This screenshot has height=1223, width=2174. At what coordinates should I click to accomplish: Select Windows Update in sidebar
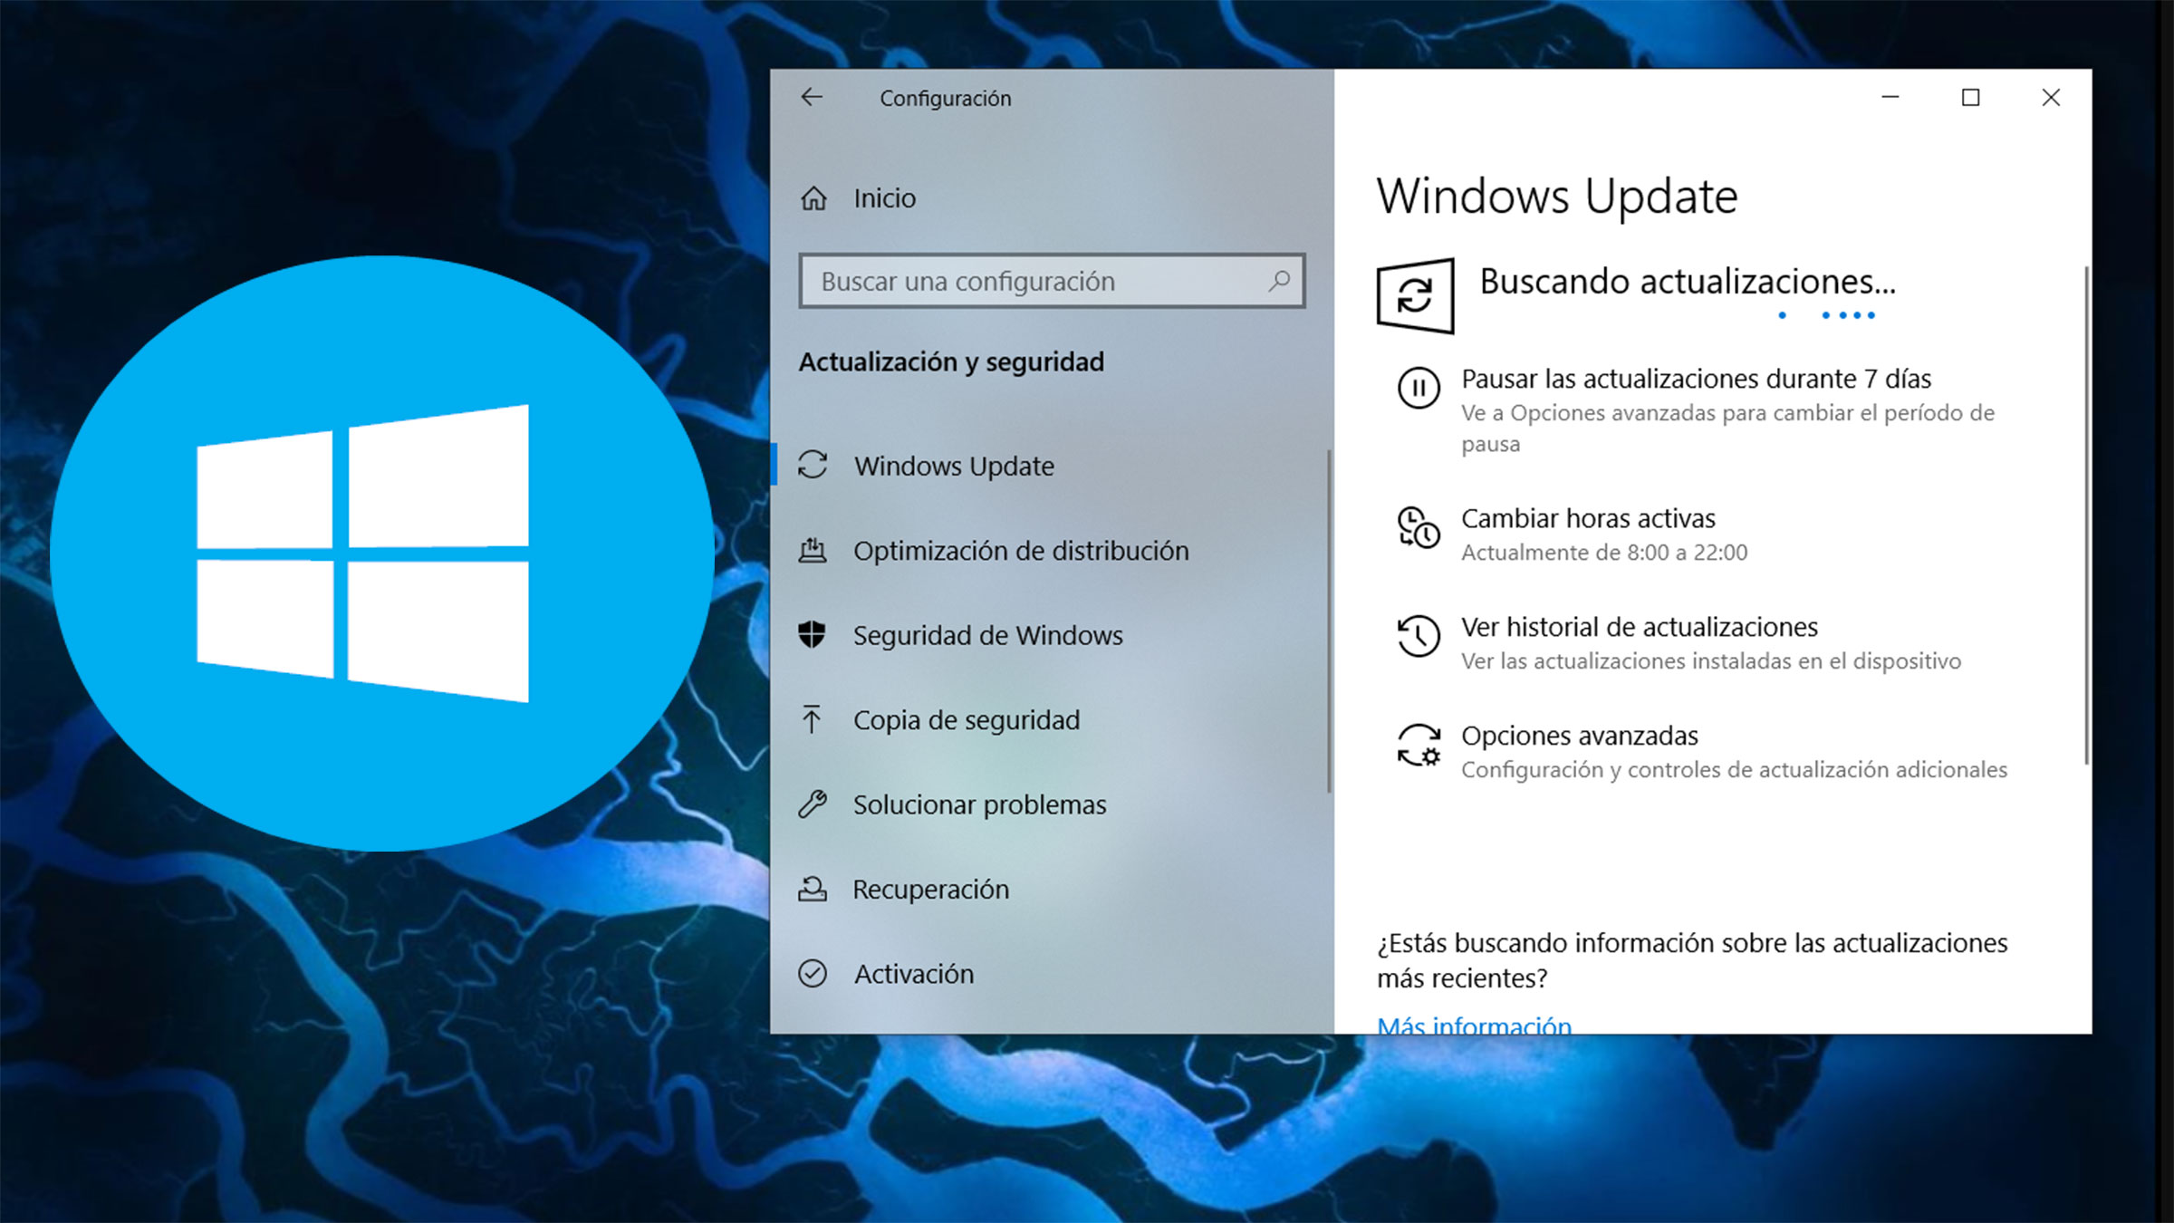tap(954, 466)
